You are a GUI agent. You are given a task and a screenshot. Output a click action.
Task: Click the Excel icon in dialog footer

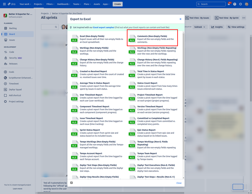72,183
